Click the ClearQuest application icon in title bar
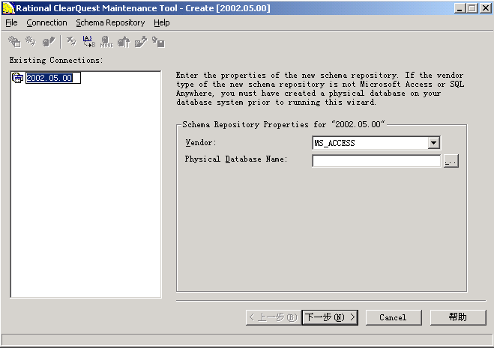Viewport: 494px width, 348px height. [8, 8]
